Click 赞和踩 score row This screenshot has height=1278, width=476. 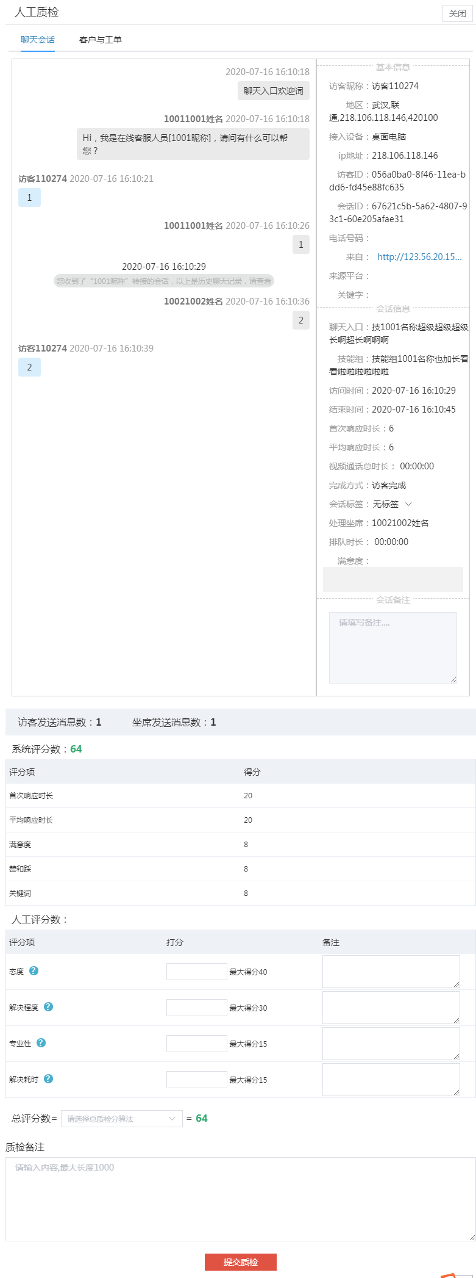pos(241,869)
